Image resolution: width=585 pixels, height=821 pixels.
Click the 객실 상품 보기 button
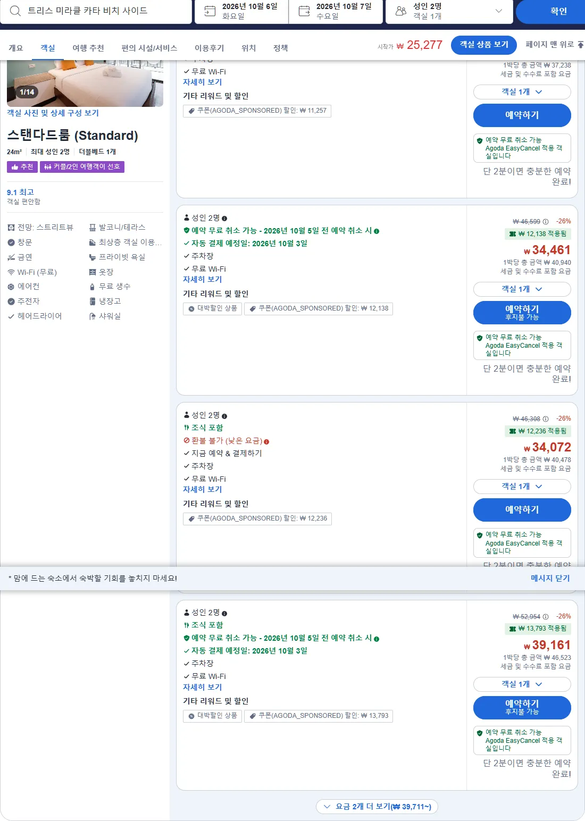tap(484, 45)
